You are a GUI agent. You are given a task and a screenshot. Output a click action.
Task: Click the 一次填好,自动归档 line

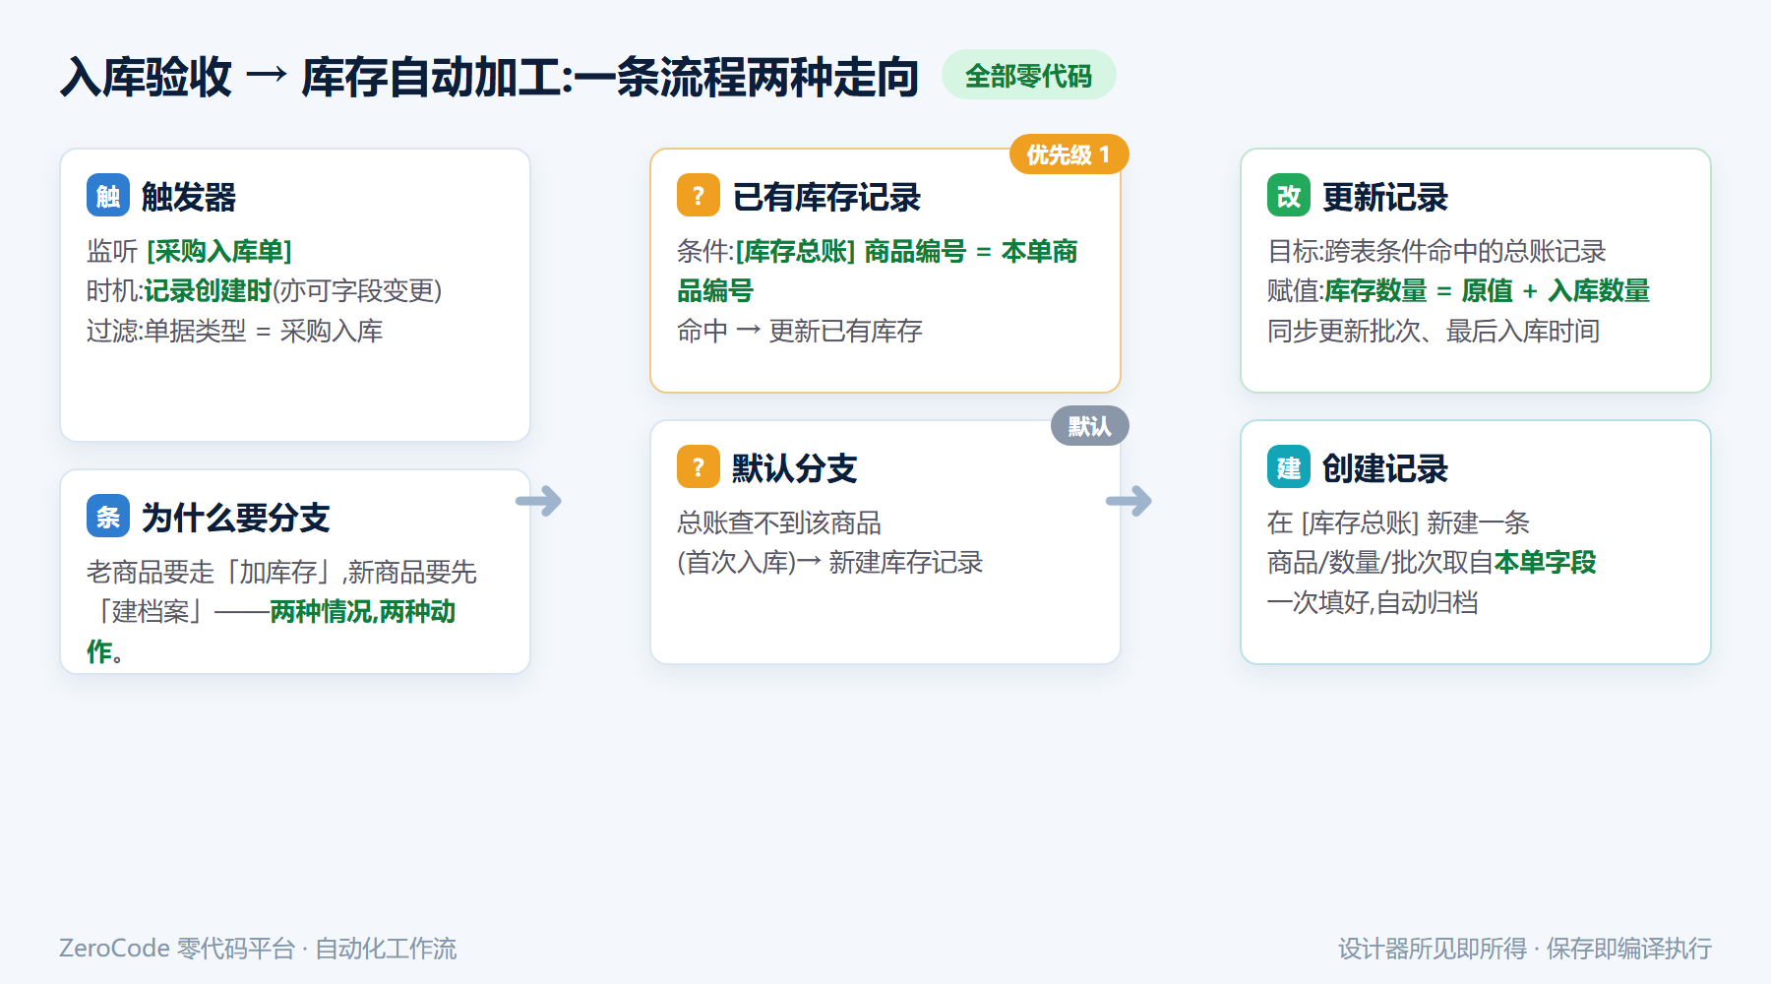[1373, 602]
